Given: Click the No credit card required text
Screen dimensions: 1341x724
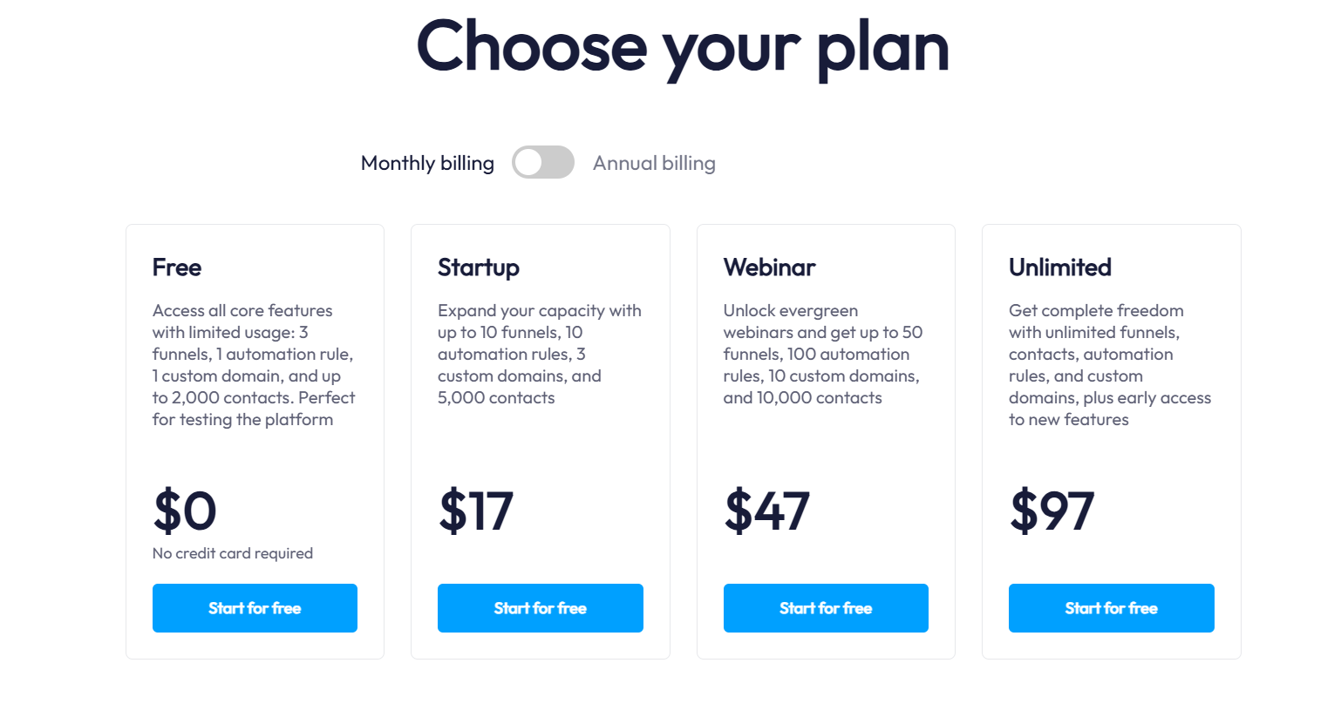Looking at the screenshot, I should click(232, 553).
